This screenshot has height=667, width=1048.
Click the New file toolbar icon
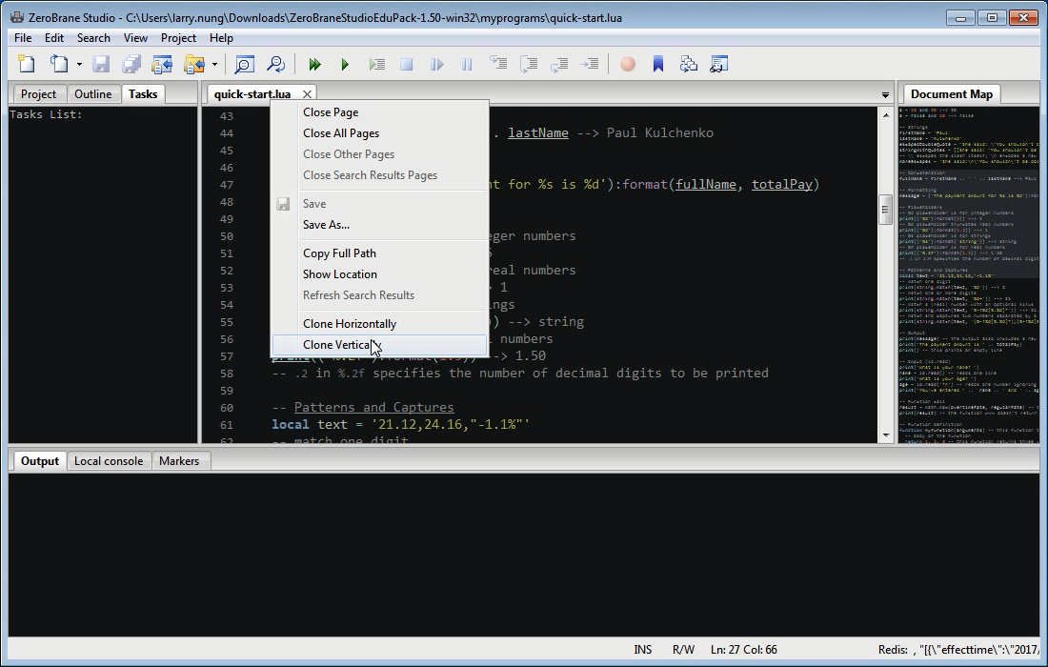[x=27, y=64]
